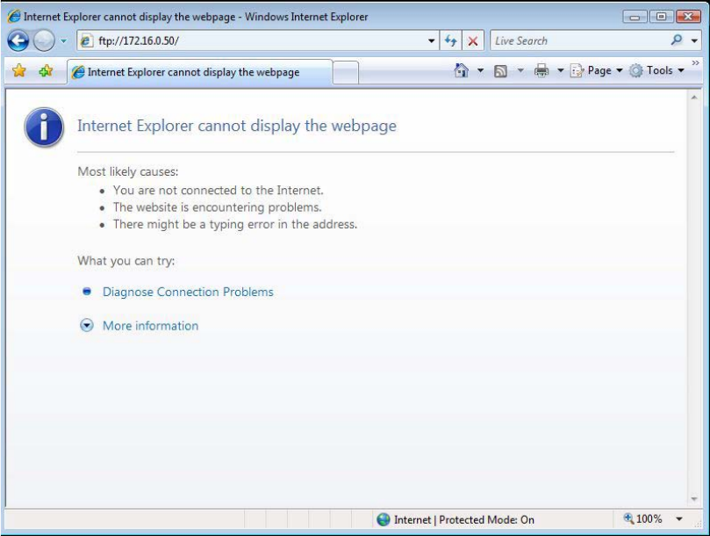This screenshot has width=710, height=536.
Task: Click the RSS Feeds icon
Action: point(500,71)
